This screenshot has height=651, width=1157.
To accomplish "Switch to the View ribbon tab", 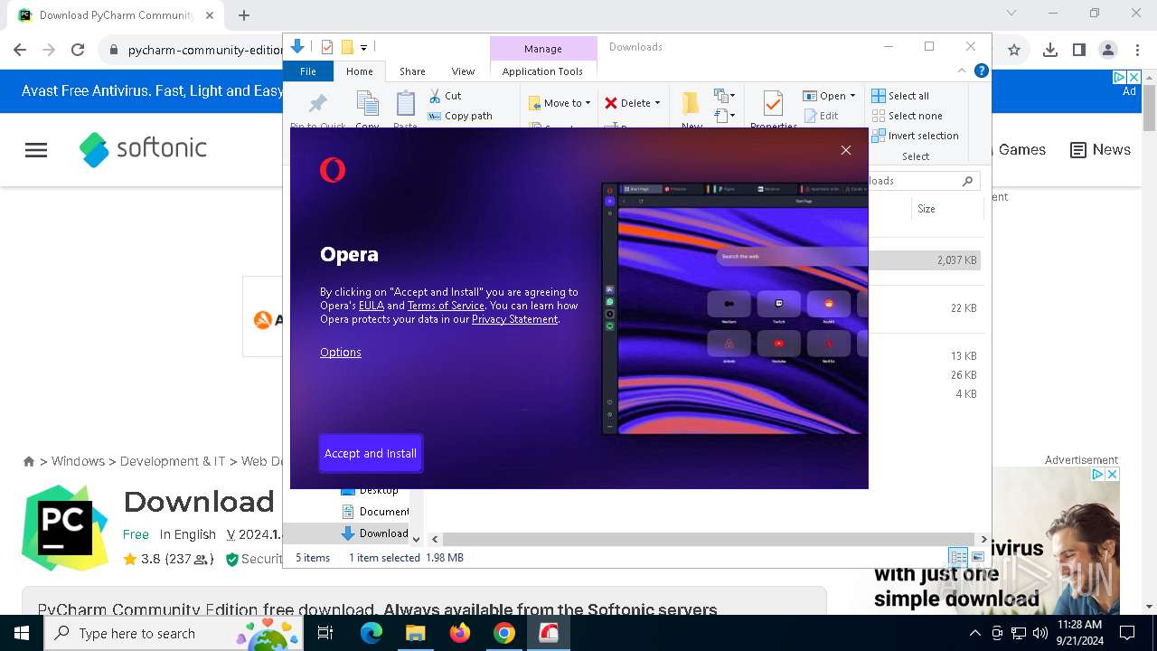I will pos(463,71).
